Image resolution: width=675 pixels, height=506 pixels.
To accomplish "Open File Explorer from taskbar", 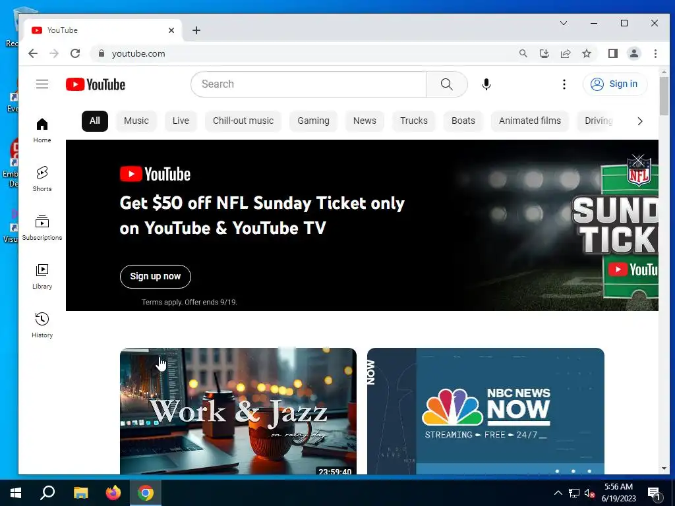I will tap(80, 493).
